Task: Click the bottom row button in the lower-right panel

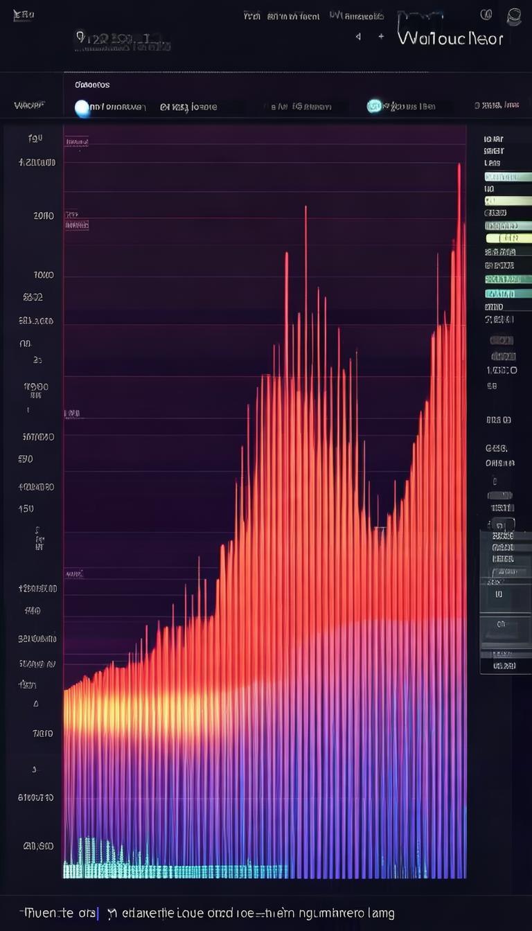Action: point(504,666)
